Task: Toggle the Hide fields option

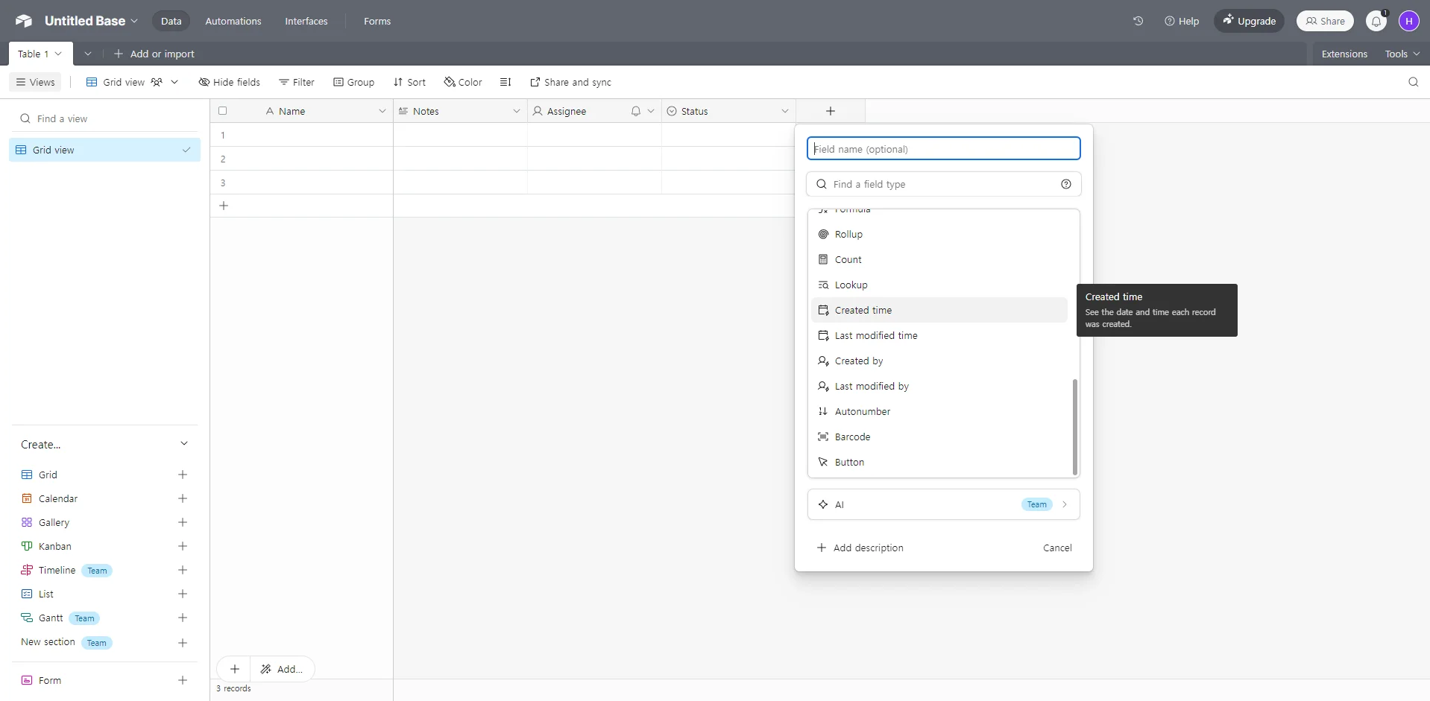Action: tap(229, 82)
